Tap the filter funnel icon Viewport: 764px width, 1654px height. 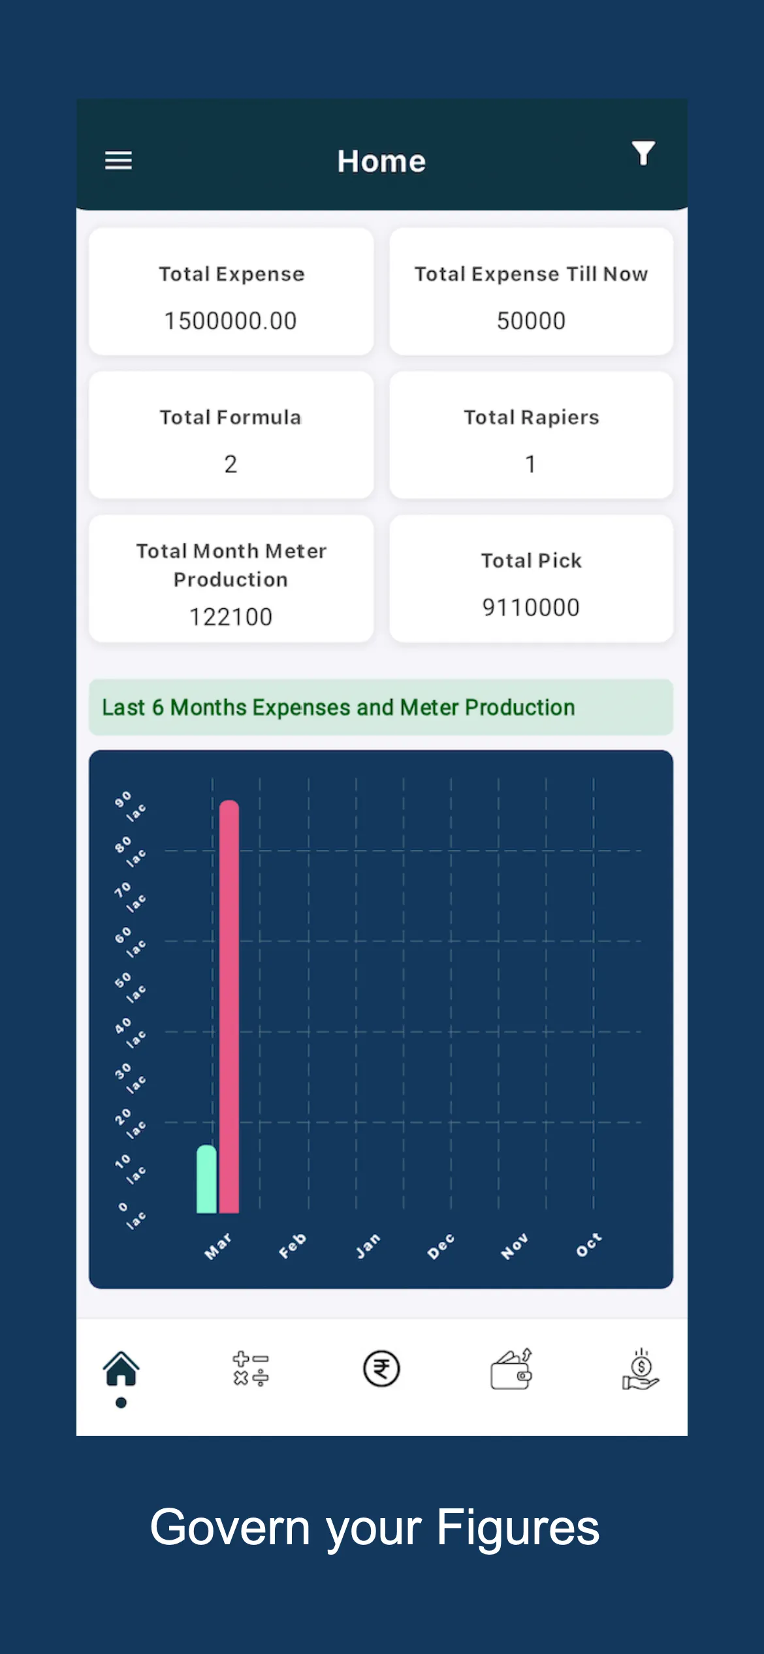coord(643,153)
